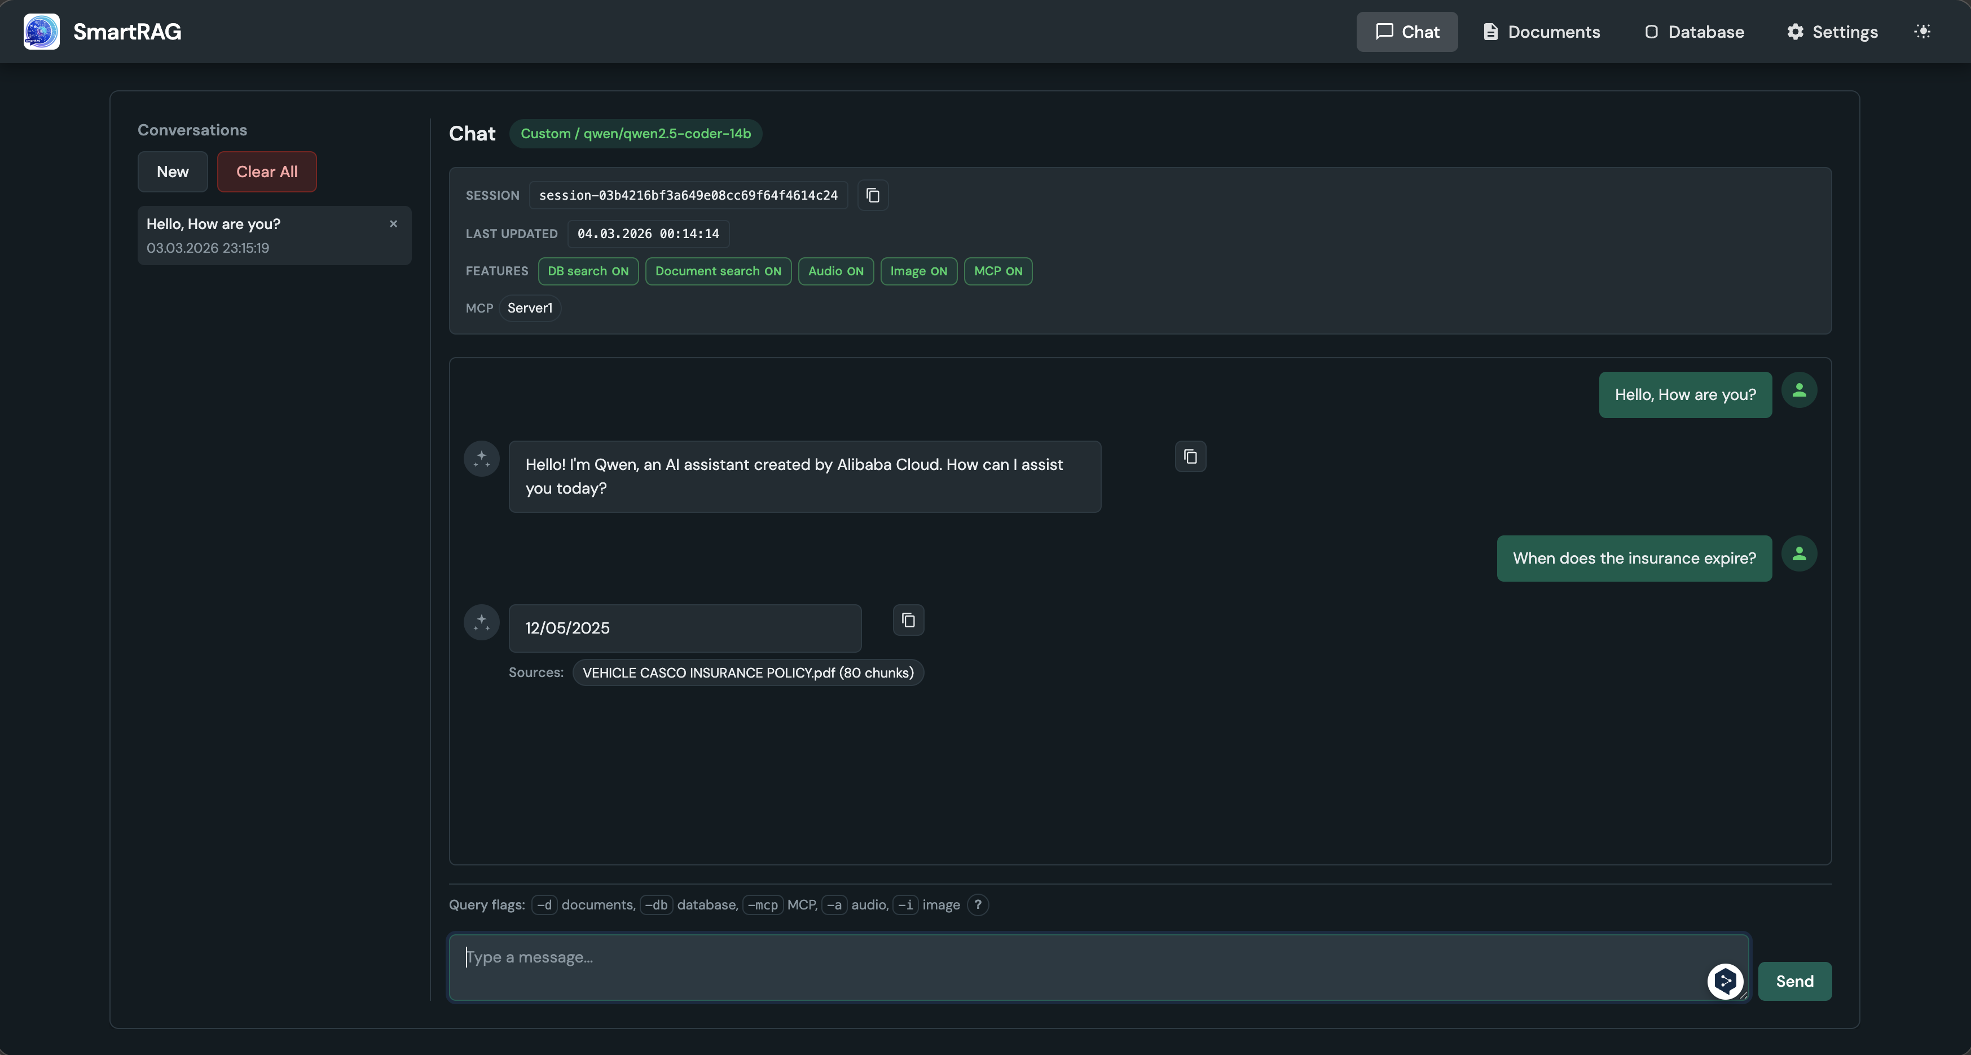Open the Chat tab
Image resolution: width=1971 pixels, height=1055 pixels.
(1406, 32)
